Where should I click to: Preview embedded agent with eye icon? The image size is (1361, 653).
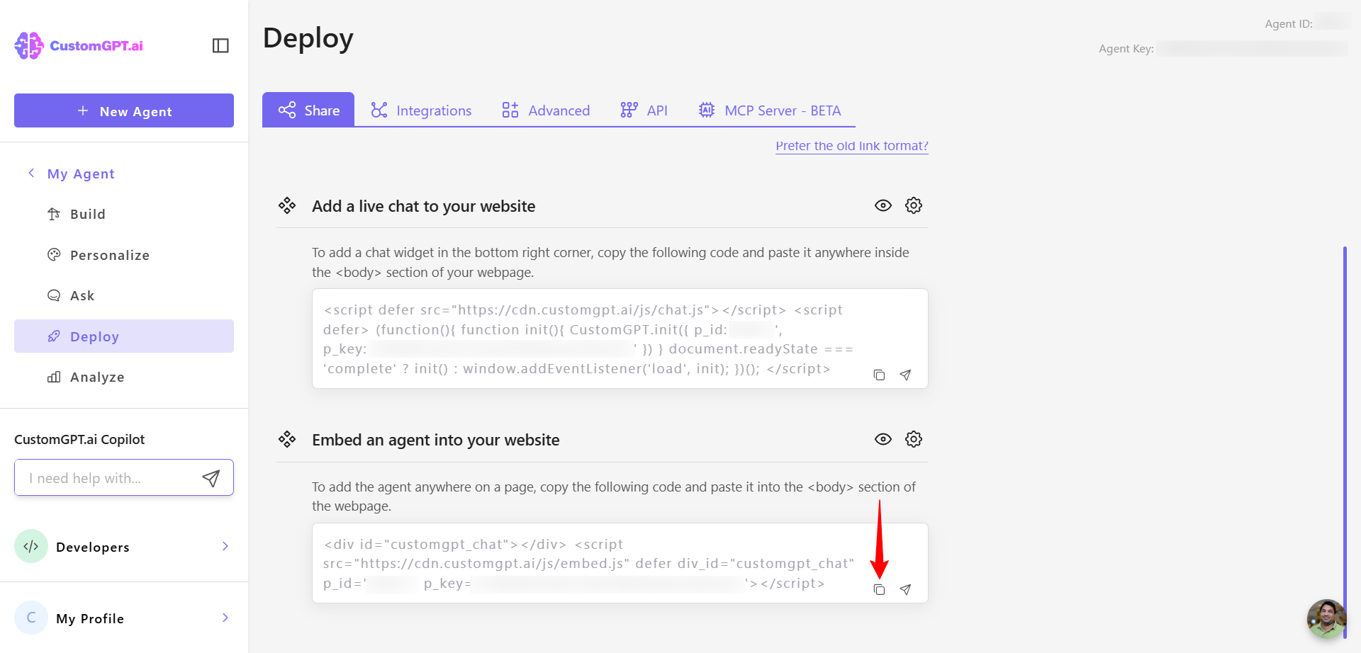click(x=883, y=439)
